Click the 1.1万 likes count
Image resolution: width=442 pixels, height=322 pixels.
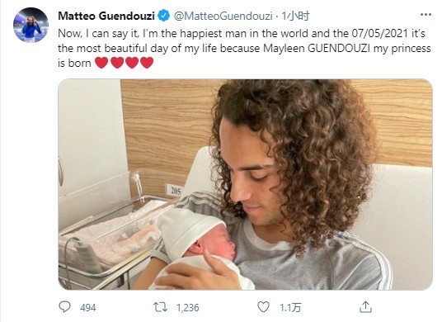290,307
